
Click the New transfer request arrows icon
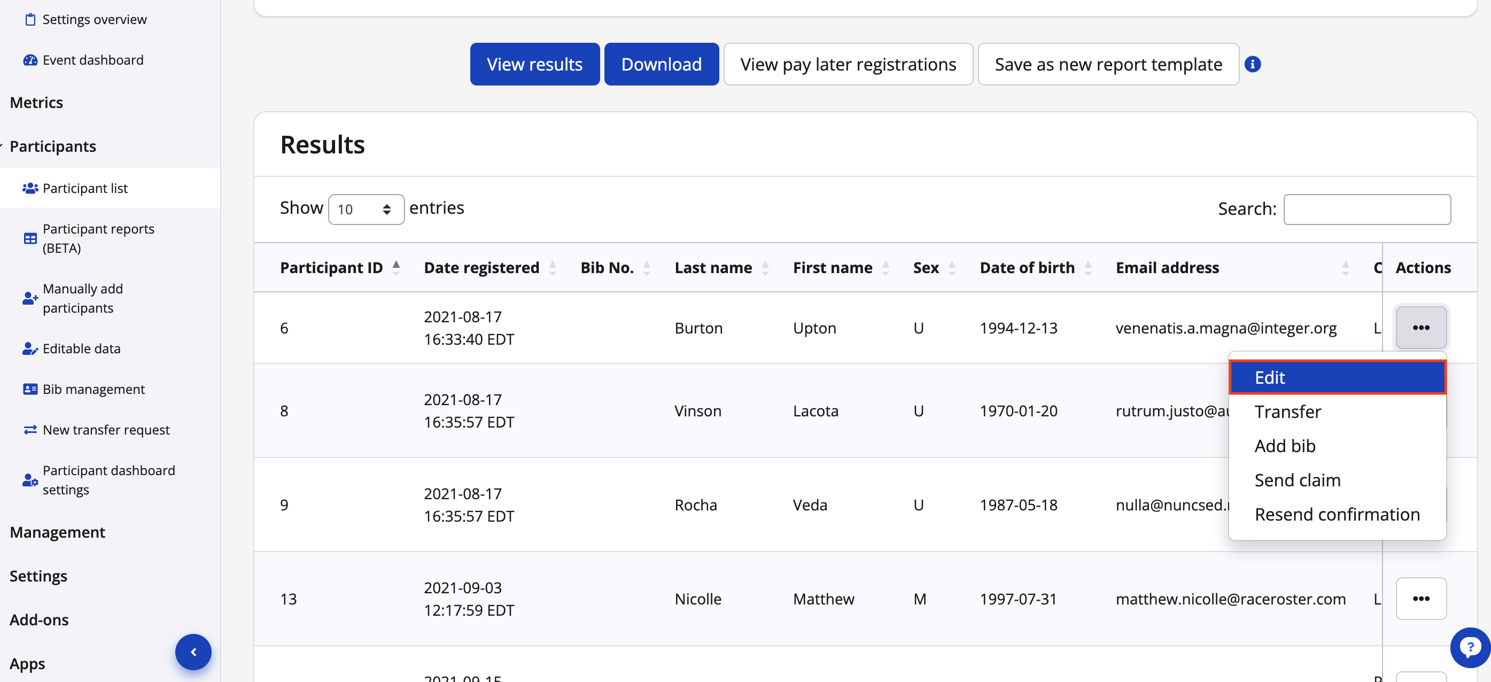pyautogui.click(x=30, y=430)
